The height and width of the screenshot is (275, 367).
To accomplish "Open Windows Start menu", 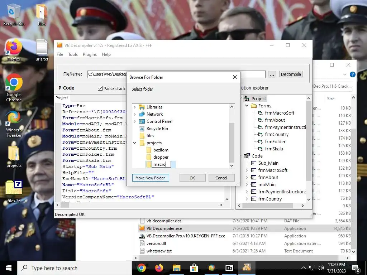I will [9, 268].
